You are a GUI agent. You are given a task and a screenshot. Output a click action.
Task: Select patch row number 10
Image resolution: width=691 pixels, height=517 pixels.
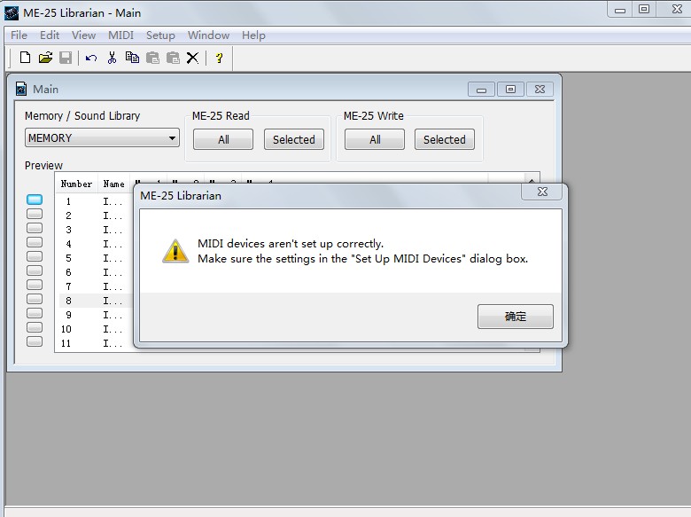(x=96, y=329)
